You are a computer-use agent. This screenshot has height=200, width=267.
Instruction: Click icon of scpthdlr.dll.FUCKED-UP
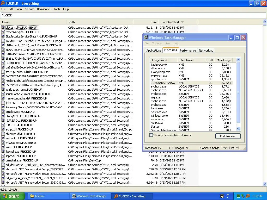pos(3,156)
